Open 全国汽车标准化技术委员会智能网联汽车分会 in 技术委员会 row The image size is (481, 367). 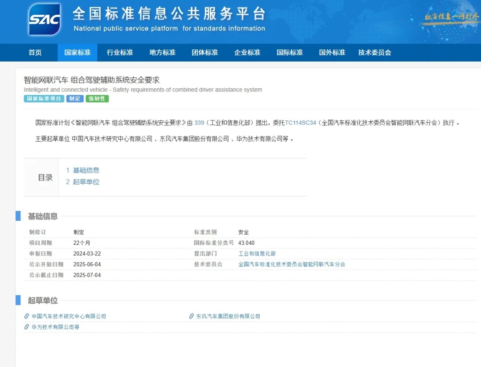pyautogui.click(x=292, y=264)
